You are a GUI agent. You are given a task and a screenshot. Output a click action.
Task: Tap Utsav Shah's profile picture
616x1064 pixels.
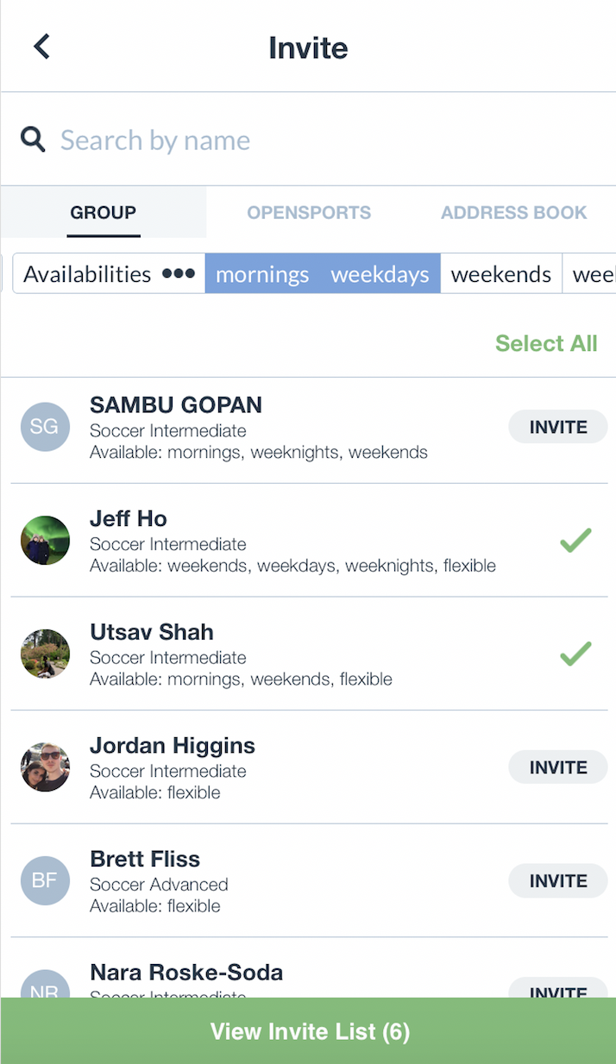point(45,654)
